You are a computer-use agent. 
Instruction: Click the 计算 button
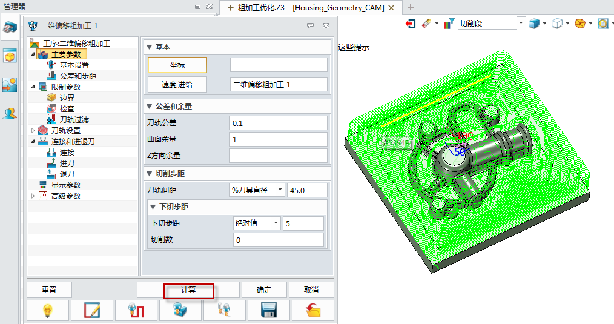coord(188,290)
